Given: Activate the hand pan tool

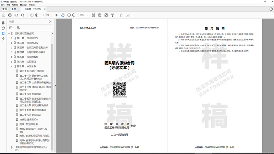Looking at the screenshot, I should pyautogui.click(x=63, y=15).
